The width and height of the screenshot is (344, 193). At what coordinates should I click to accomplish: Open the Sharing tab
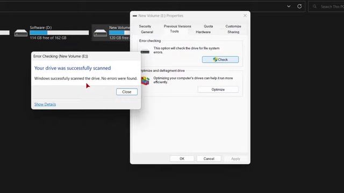[x=233, y=32]
